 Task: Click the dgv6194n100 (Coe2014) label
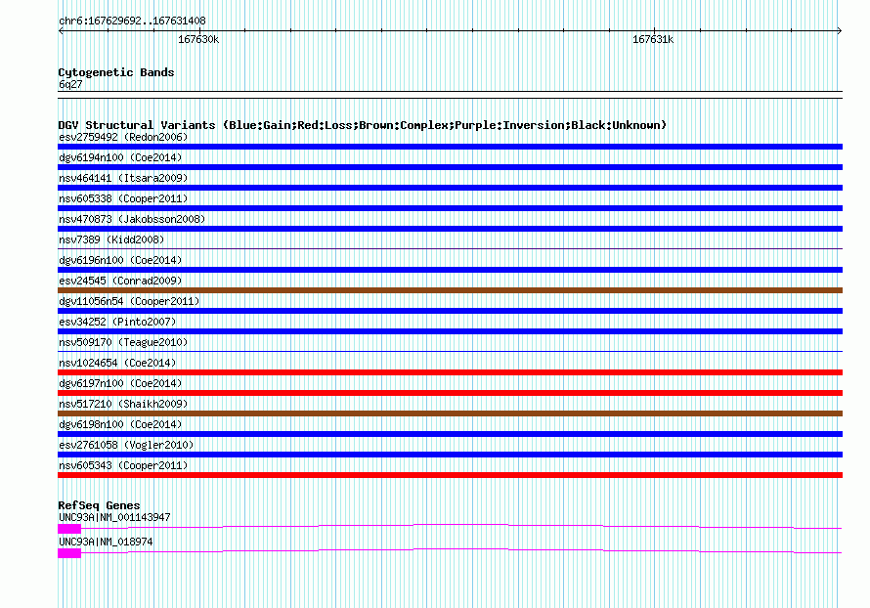pyautogui.click(x=120, y=157)
